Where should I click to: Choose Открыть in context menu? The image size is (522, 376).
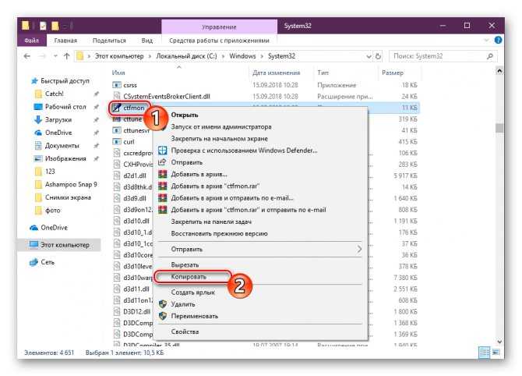(185, 115)
